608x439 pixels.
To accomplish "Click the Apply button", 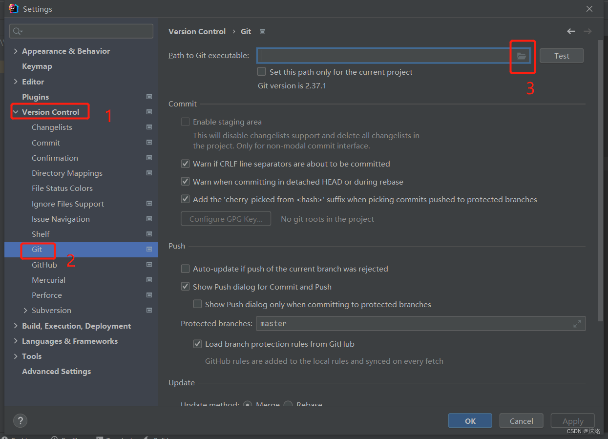I will coord(573,421).
